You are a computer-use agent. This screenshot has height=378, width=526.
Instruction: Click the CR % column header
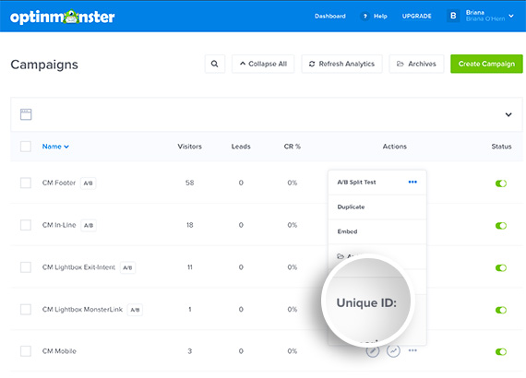click(293, 147)
